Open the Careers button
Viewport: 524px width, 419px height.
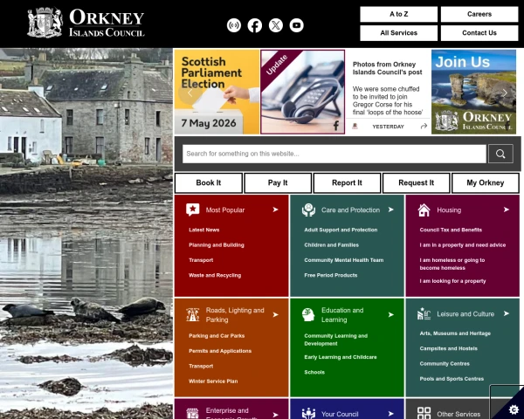click(479, 14)
